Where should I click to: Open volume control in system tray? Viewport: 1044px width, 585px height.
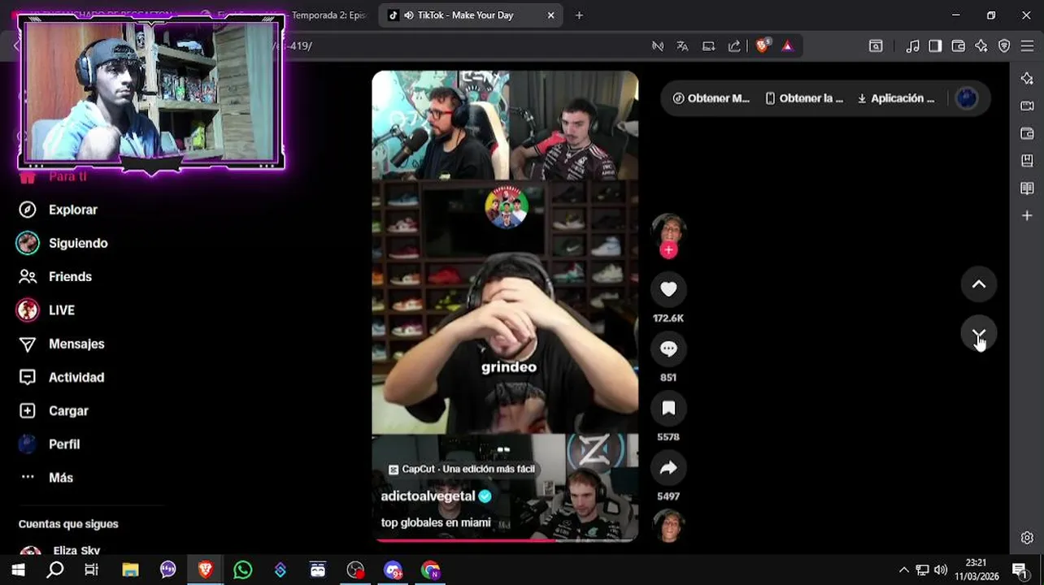tap(941, 570)
